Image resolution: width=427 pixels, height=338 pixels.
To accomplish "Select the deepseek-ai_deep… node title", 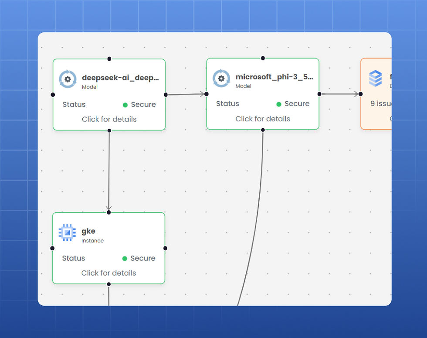I will coord(120,78).
